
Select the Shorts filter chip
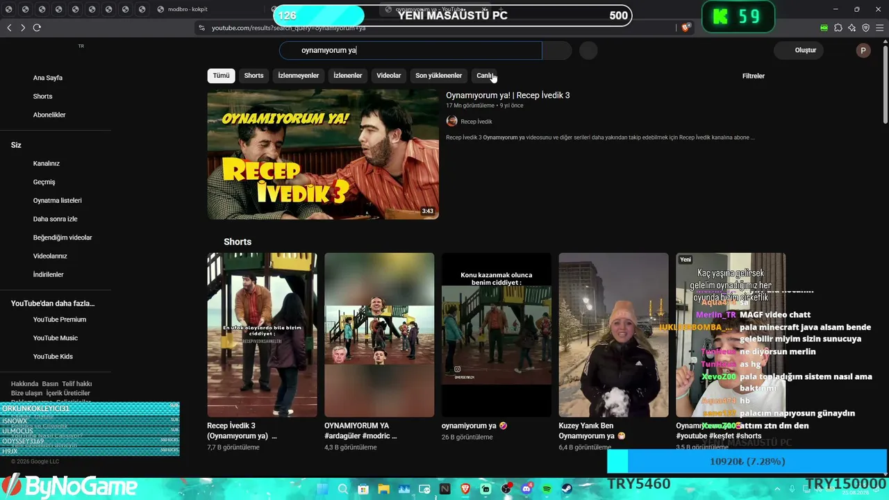[254, 76]
